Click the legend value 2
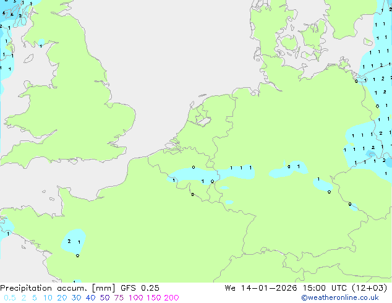The height and width of the screenshot is (303, 392). [x=23, y=298]
